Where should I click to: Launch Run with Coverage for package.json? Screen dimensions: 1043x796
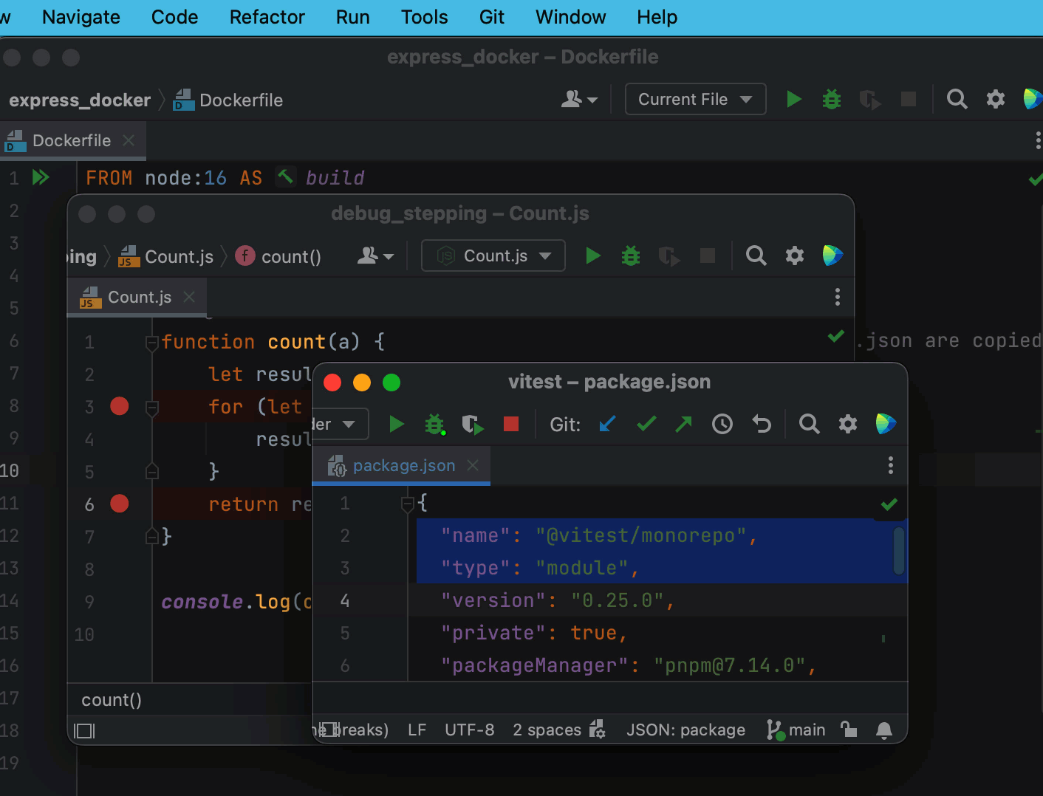point(473,424)
